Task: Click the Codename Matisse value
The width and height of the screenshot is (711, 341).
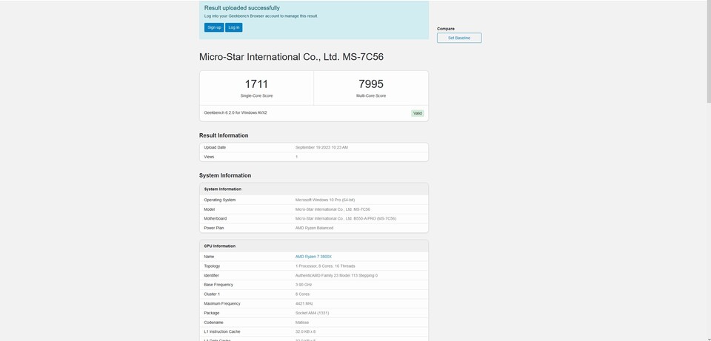Action: click(x=303, y=322)
